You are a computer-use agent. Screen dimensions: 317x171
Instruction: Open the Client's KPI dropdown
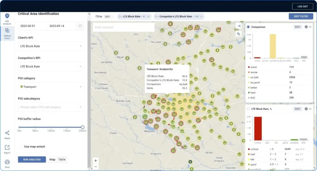[51, 46]
